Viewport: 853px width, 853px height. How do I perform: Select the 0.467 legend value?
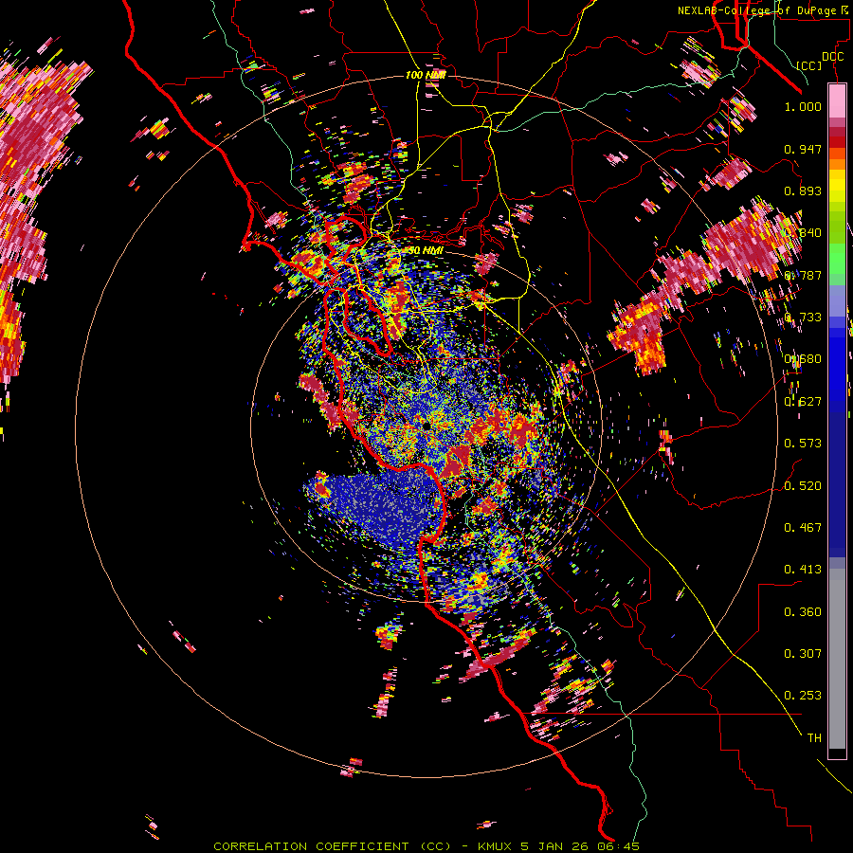click(x=803, y=528)
